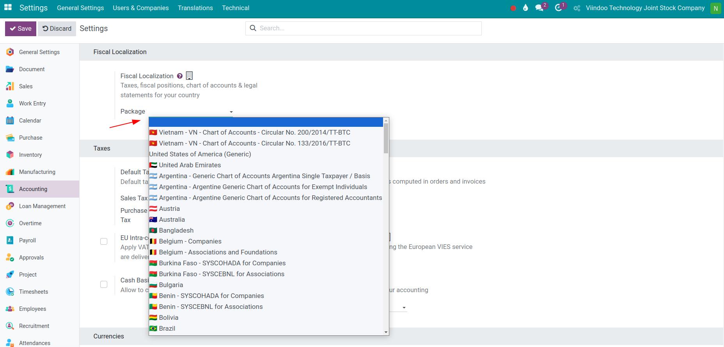Open the activities clock icon
Image resolution: width=724 pixels, height=347 pixels.
tap(559, 8)
